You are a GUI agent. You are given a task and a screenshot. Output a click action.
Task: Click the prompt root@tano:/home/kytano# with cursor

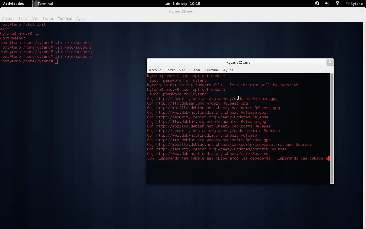point(29,61)
